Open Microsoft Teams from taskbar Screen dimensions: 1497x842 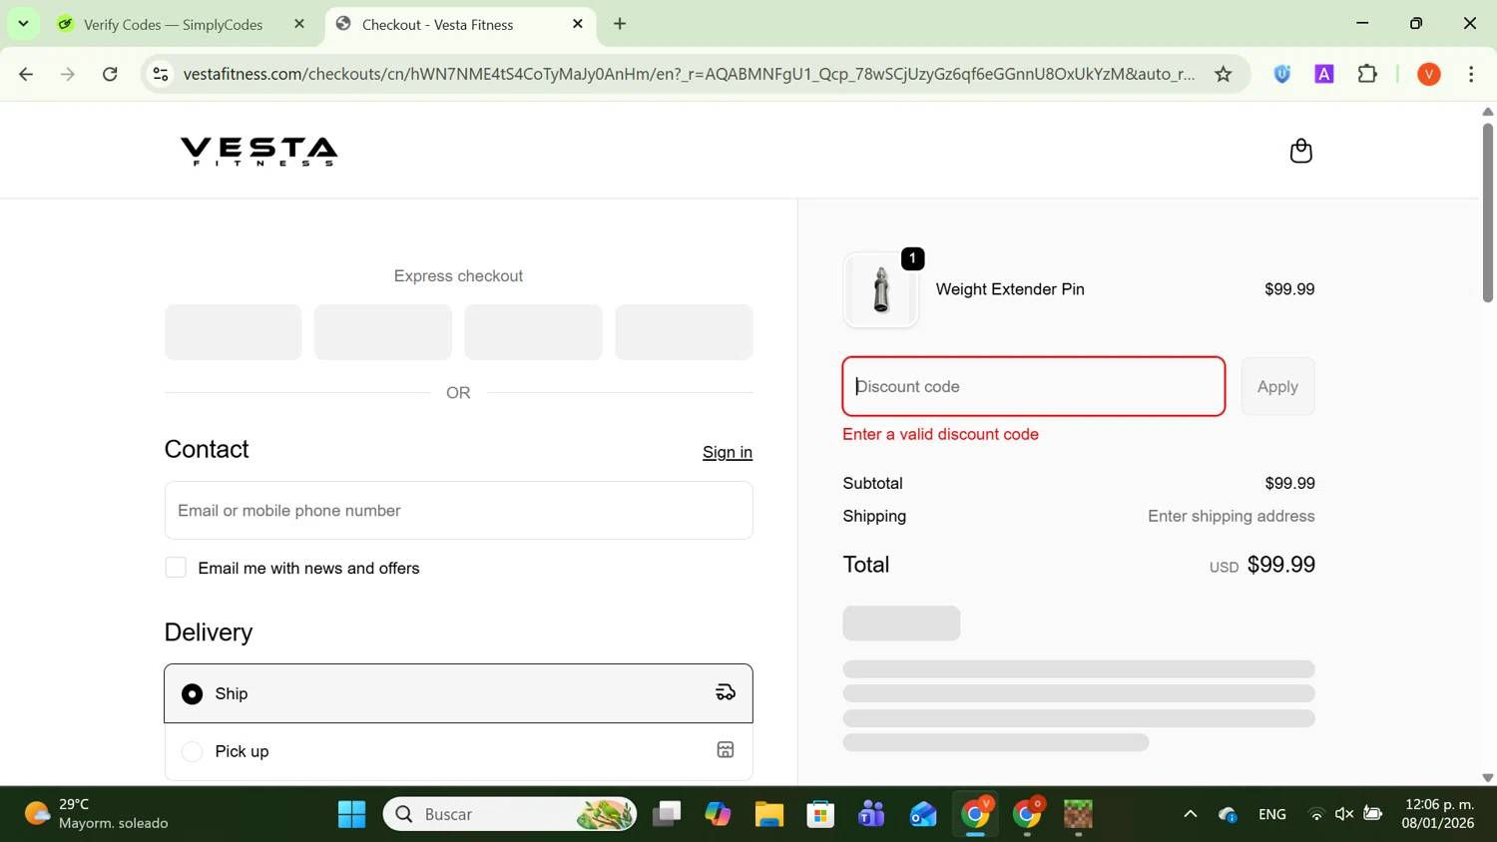[x=871, y=814]
